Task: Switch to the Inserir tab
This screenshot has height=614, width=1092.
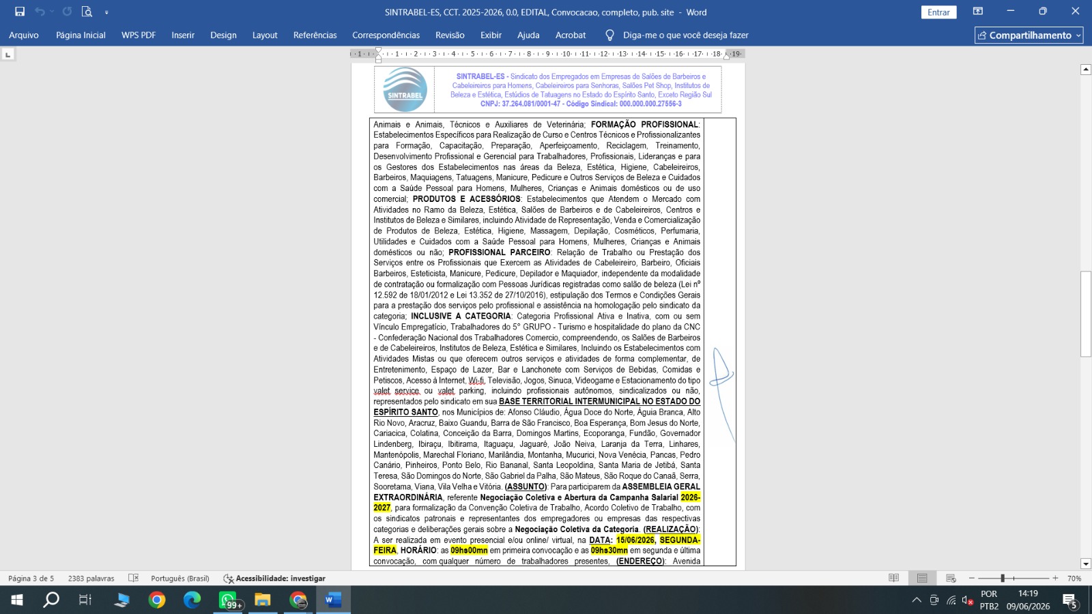Action: click(x=183, y=35)
